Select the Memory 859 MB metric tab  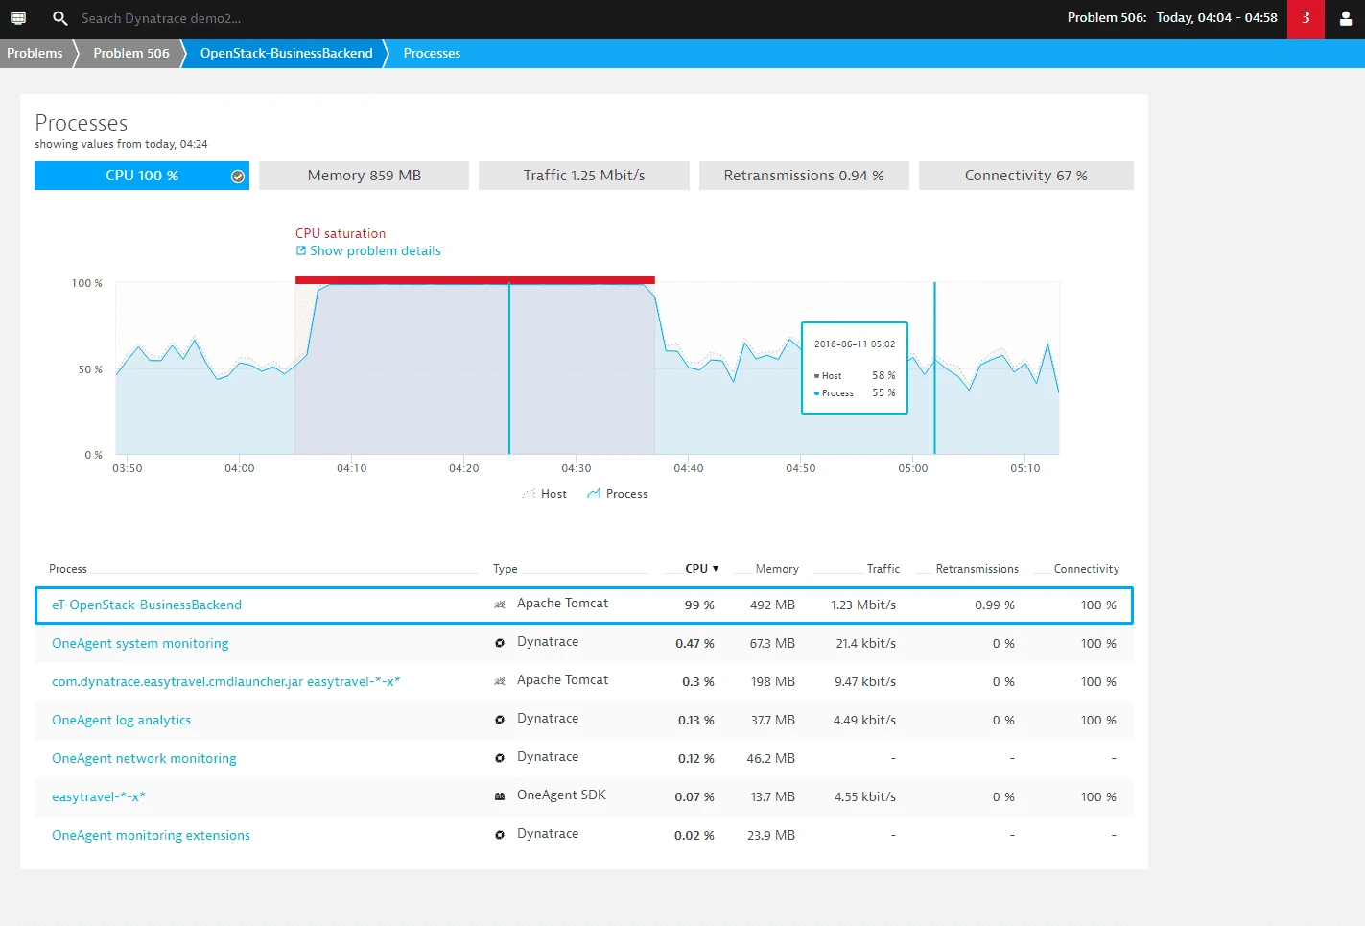point(364,175)
